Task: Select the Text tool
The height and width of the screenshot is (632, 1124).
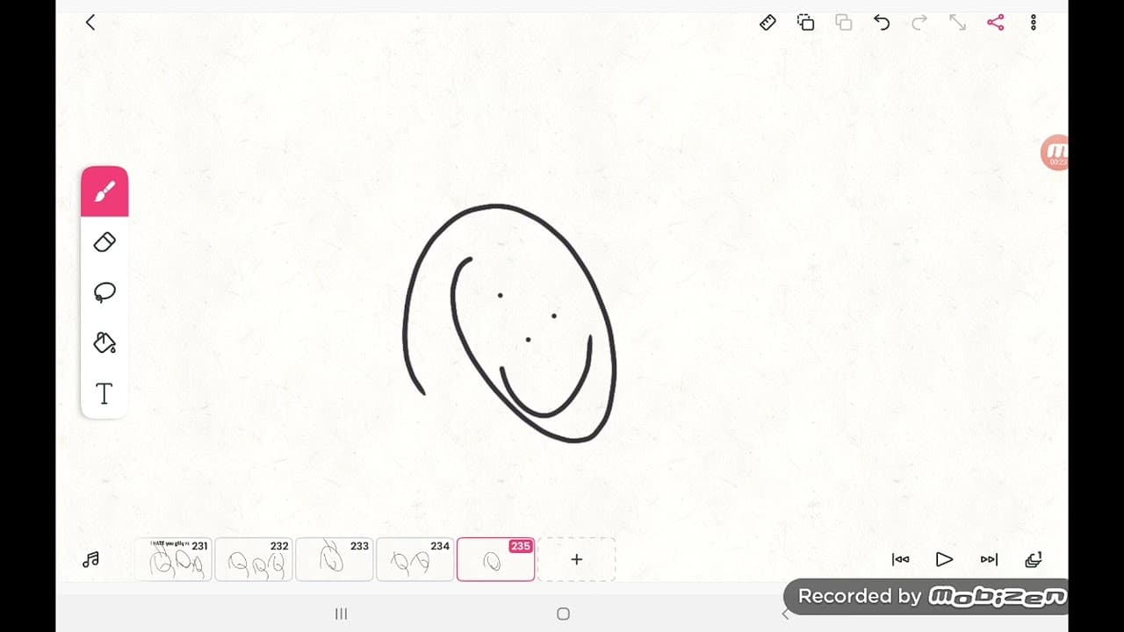Action: coord(104,393)
